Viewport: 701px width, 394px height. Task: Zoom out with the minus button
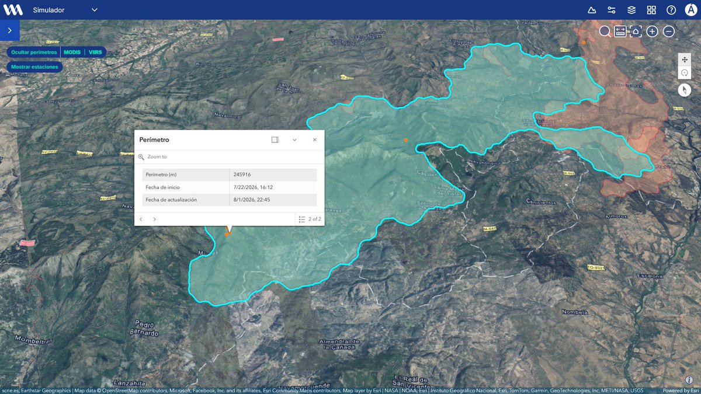coord(669,32)
